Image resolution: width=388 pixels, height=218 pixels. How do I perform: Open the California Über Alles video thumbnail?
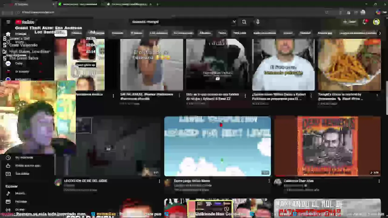coord(327,146)
